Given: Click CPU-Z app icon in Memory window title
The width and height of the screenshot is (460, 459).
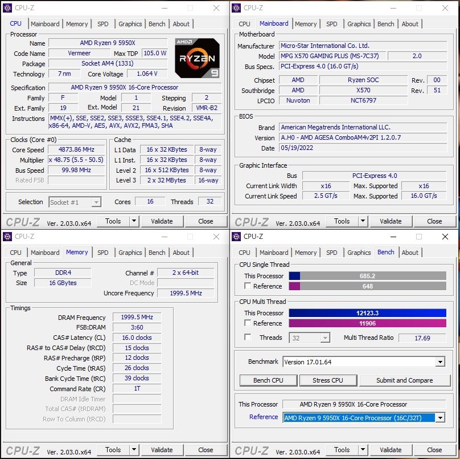Looking at the screenshot, I should (x=7, y=237).
